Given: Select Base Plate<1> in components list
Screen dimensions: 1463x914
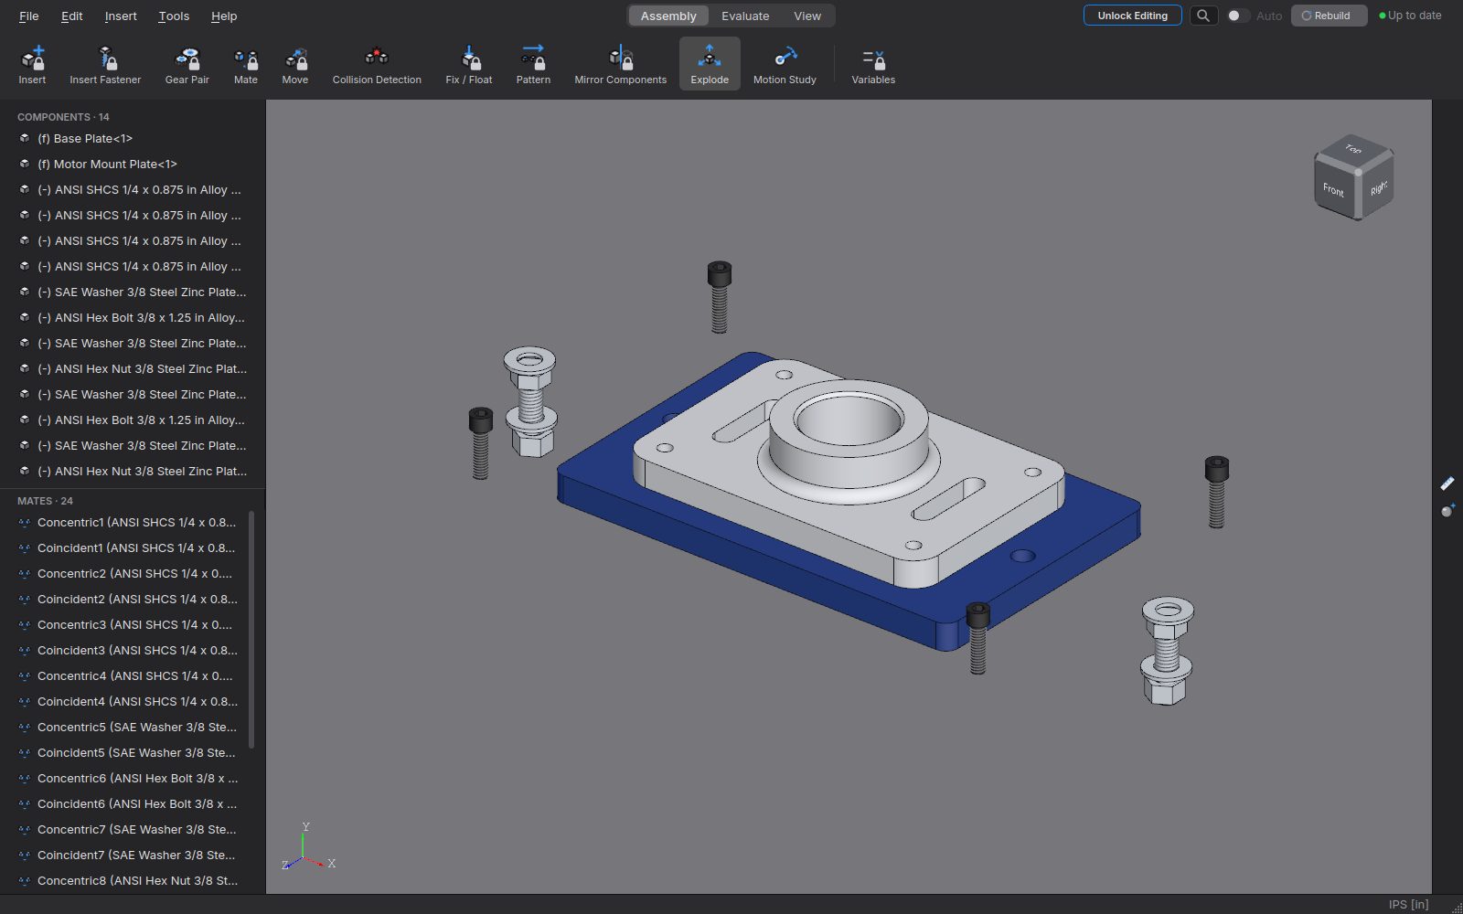Looking at the screenshot, I should [x=133, y=139].
